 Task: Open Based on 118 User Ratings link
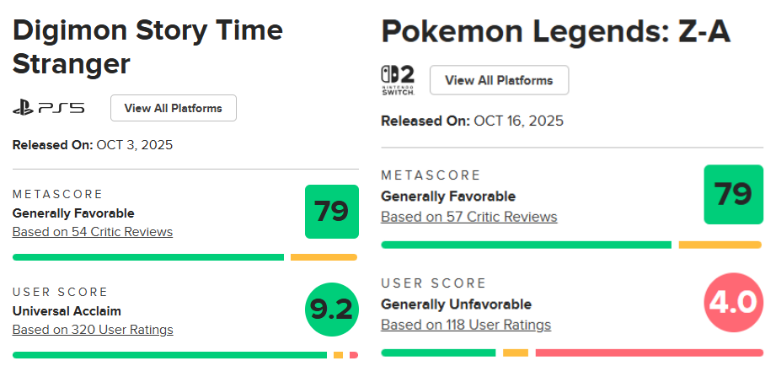click(466, 325)
